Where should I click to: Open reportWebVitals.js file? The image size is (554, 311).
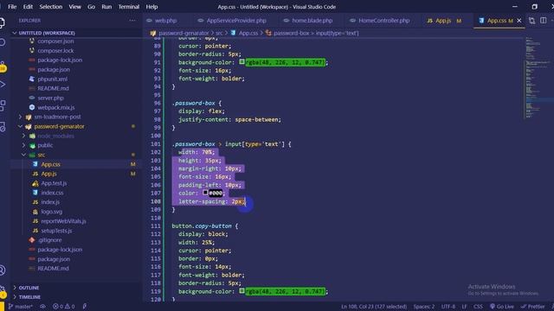[x=63, y=221]
